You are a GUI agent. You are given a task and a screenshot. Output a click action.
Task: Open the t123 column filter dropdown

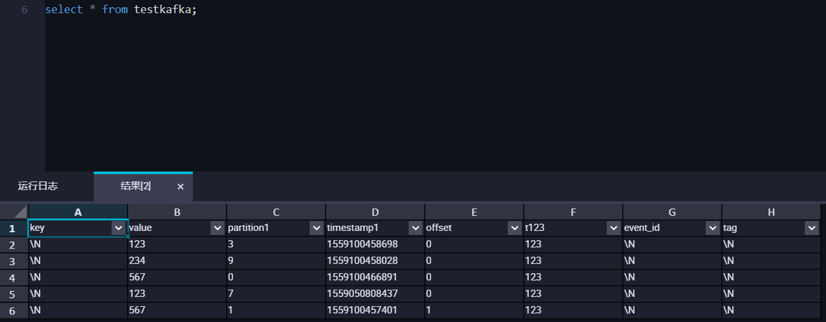pos(614,228)
